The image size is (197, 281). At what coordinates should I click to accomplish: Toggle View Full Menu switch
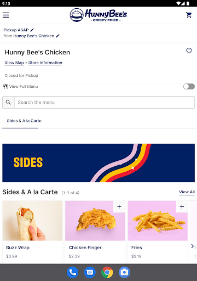point(189,87)
